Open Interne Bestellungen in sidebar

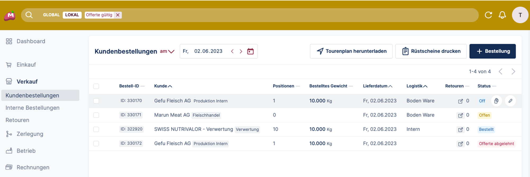(x=32, y=108)
